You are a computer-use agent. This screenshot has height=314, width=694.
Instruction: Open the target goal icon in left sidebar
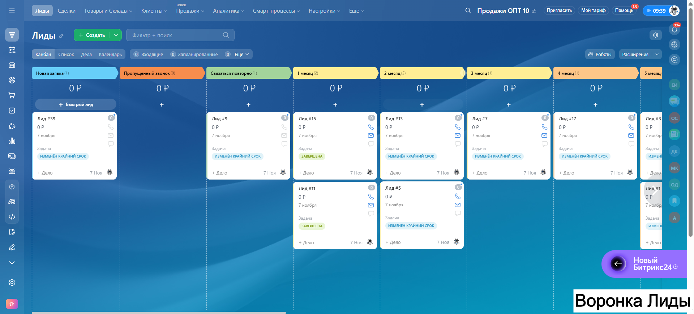pos(12,80)
